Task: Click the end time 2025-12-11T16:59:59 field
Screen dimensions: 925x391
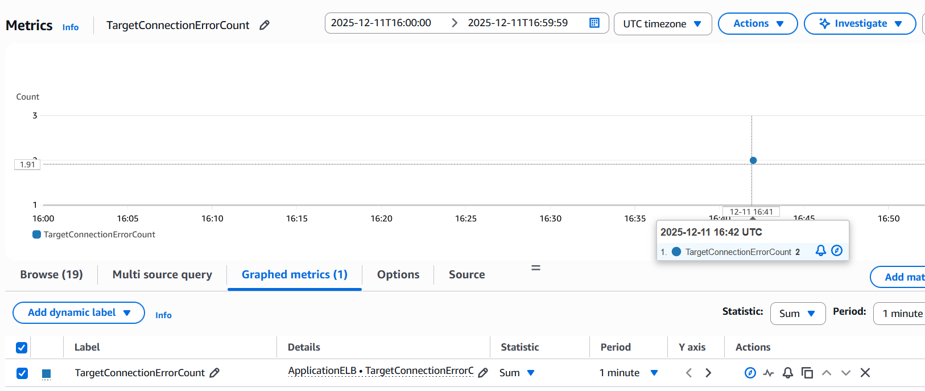Action: pyautogui.click(x=518, y=23)
